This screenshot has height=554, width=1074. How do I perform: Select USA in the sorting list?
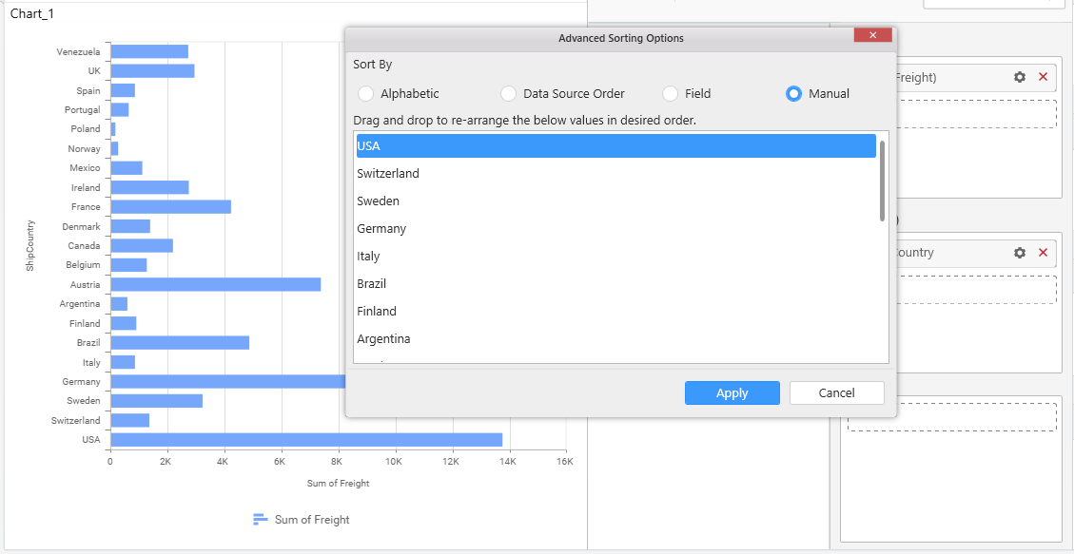[615, 146]
